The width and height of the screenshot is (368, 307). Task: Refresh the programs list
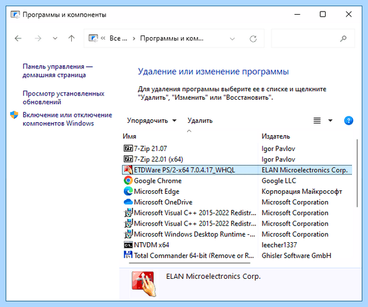253,39
